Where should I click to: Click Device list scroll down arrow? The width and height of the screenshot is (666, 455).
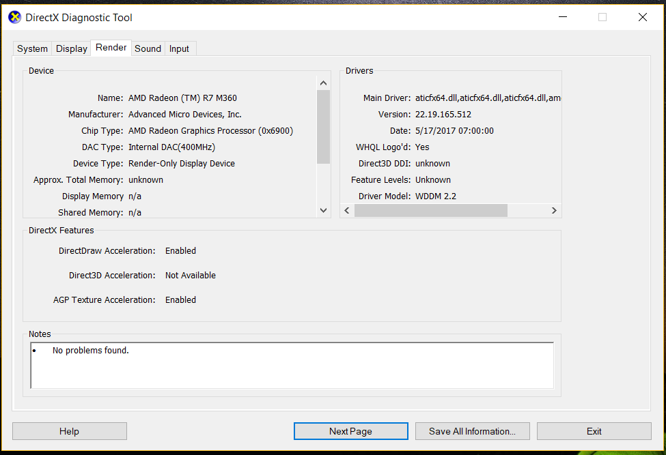click(323, 210)
